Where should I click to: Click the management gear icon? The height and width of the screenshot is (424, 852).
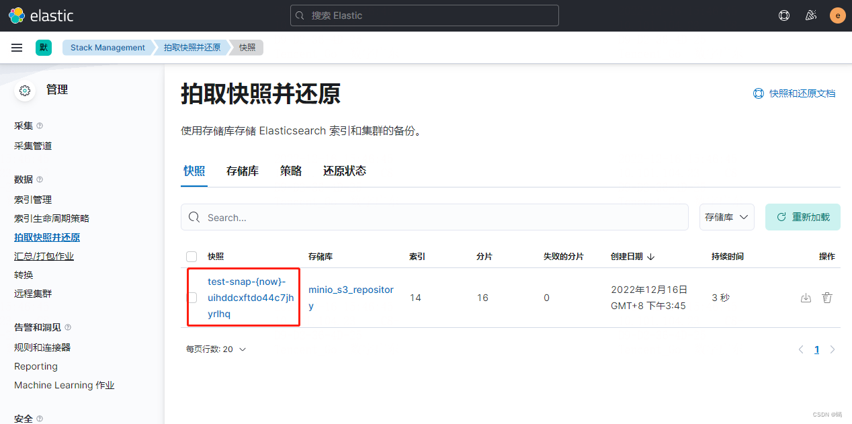pyautogui.click(x=25, y=91)
